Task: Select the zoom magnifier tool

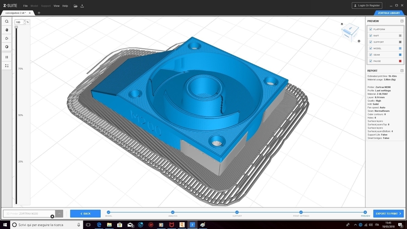Action: (7, 22)
